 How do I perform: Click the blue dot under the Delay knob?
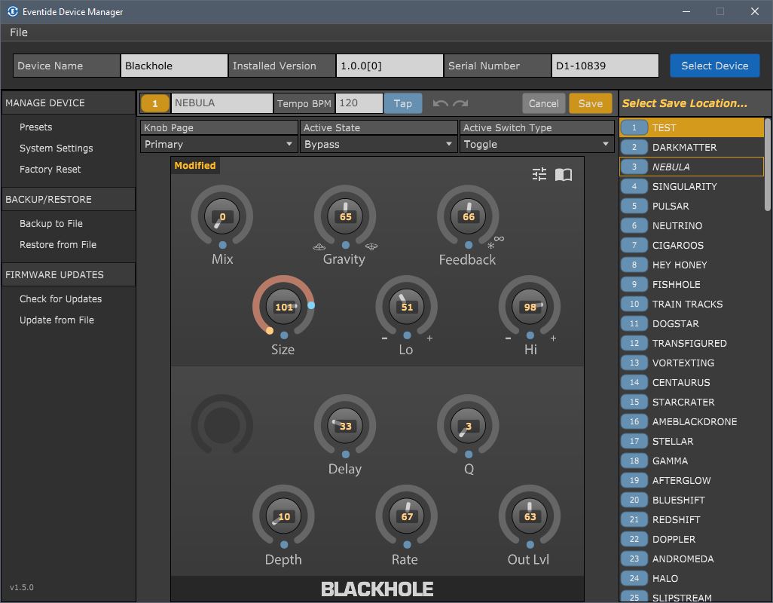(x=346, y=454)
